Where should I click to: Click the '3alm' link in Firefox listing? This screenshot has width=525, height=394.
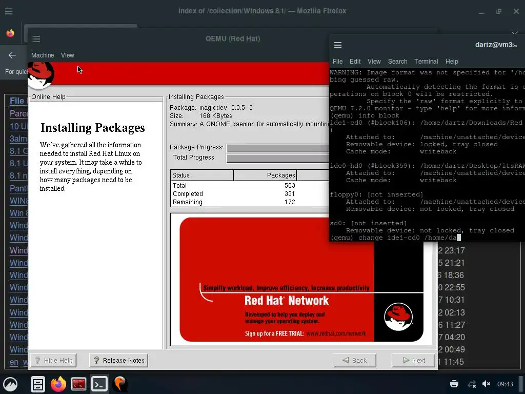pyautogui.click(x=18, y=139)
